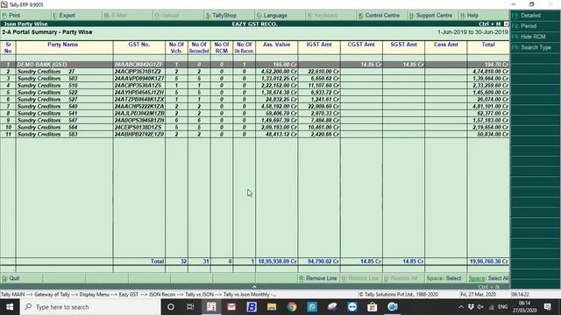561x315 pixels.
Task: Open TeamViewer from the taskbar
Action: [352, 307]
